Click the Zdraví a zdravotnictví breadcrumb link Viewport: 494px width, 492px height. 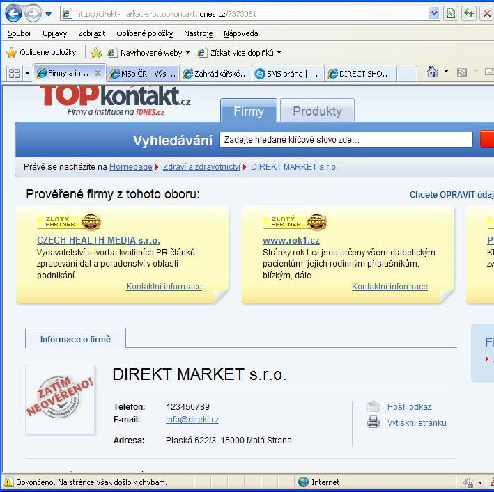[x=201, y=167]
